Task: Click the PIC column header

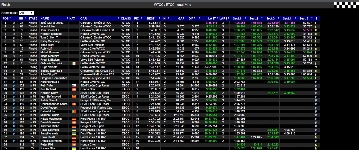Action: pos(137,18)
